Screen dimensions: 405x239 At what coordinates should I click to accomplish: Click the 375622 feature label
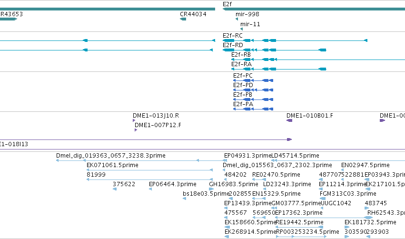124,184
